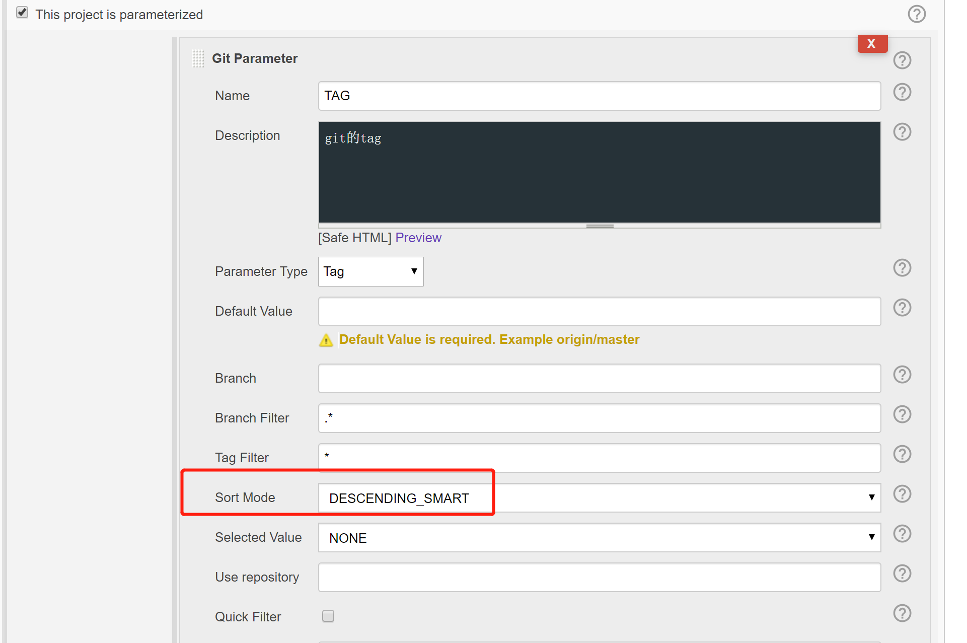Focus the Tag Filter text field
967x643 pixels.
click(x=599, y=458)
